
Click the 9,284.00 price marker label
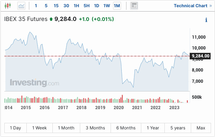[200, 56]
